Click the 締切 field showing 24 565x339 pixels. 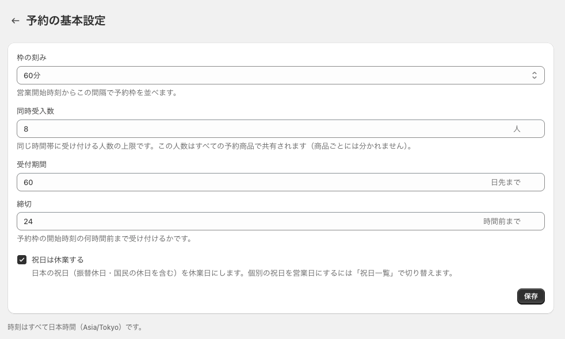[x=280, y=221]
